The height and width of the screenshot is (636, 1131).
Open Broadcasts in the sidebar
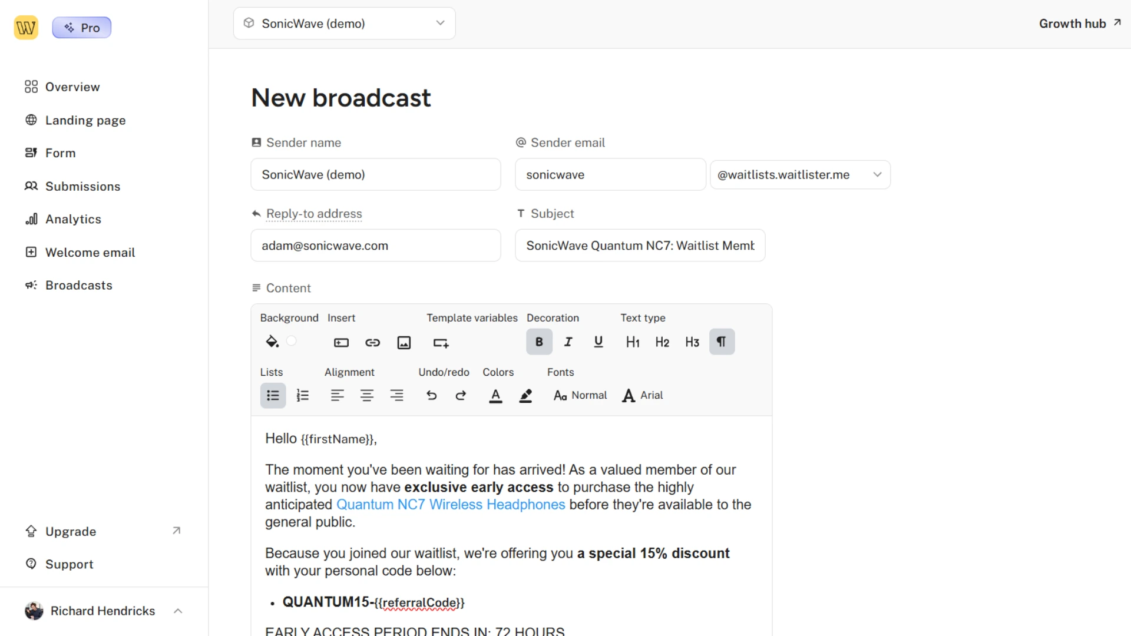(78, 285)
